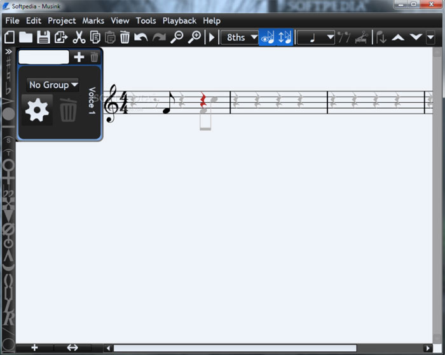Image resolution: width=445 pixels, height=355 pixels.
Task: Click the Save floppy disk icon
Action: (x=43, y=37)
